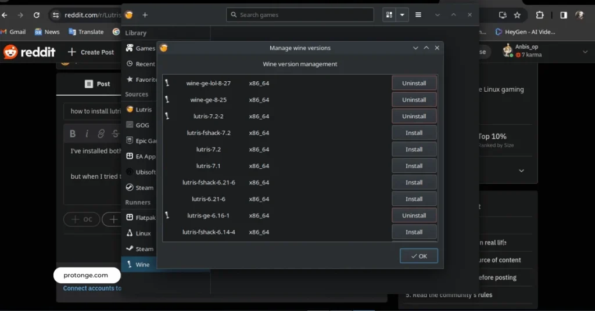Install lutris-fshack-7.2 wine version
The image size is (595, 311).
click(x=414, y=133)
